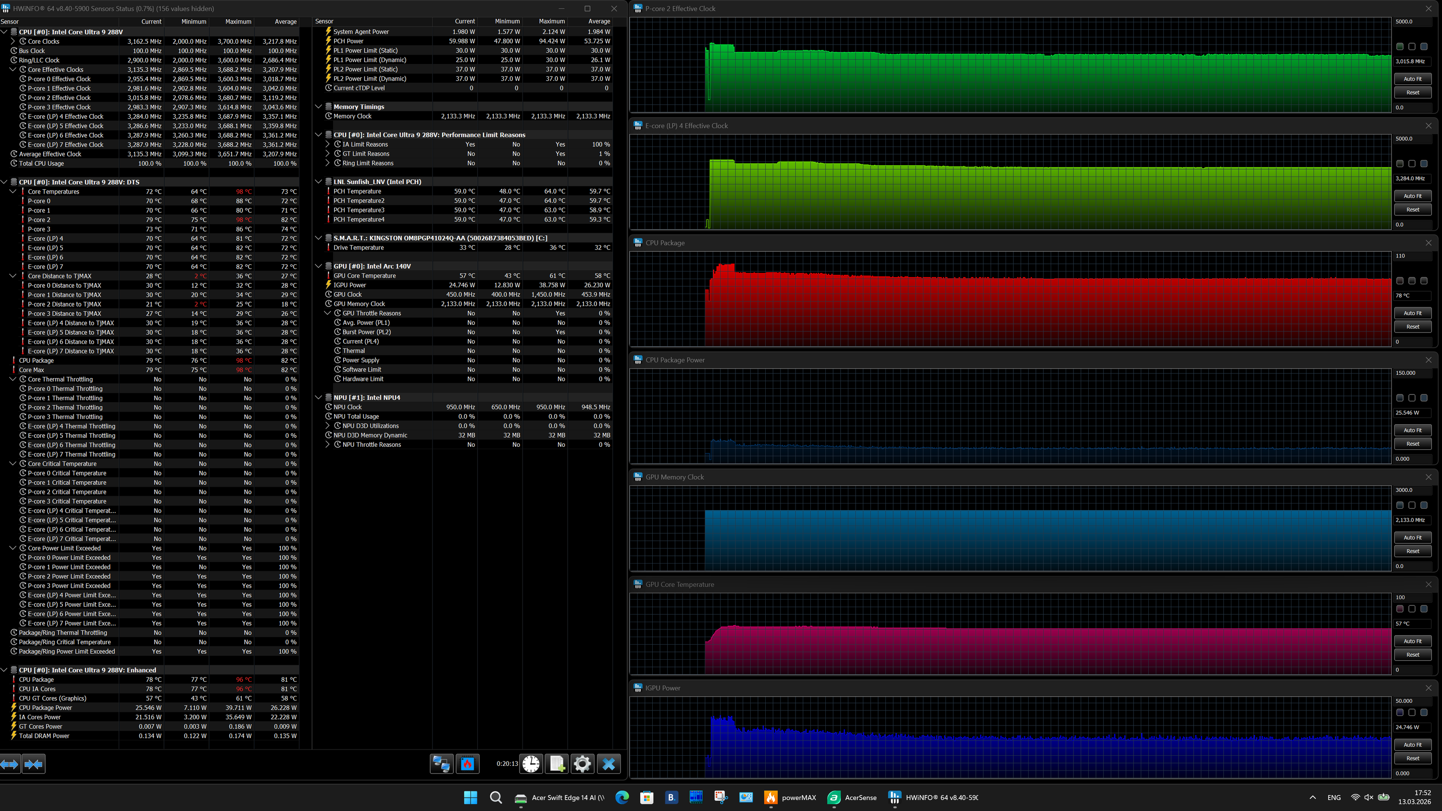Collapse the Core Thermal Throttling tree

(x=13, y=379)
